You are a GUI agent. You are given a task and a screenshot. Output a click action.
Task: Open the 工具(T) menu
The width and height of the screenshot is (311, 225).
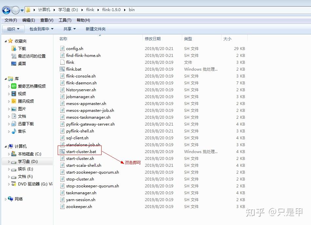(x=65, y=20)
